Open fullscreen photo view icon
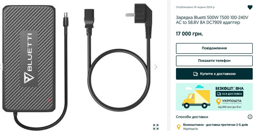Image resolution: width=254 pixels, height=131 pixels. 156,127
